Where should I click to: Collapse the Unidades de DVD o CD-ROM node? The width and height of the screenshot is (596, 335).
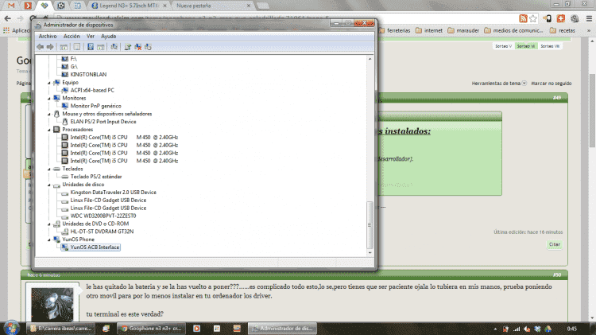click(x=49, y=224)
